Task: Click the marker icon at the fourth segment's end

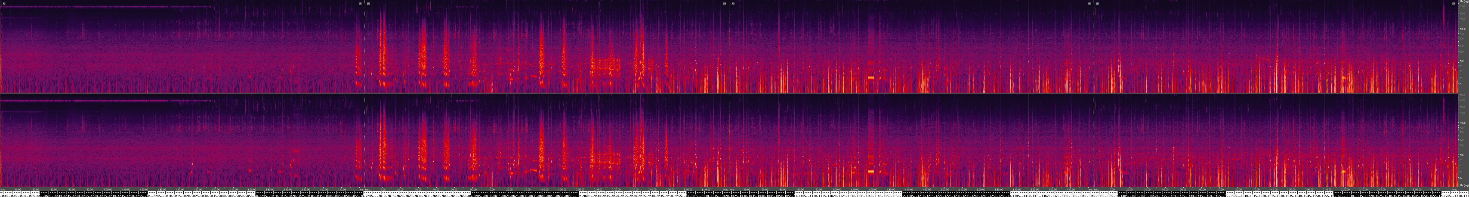Action: (x=1453, y=4)
